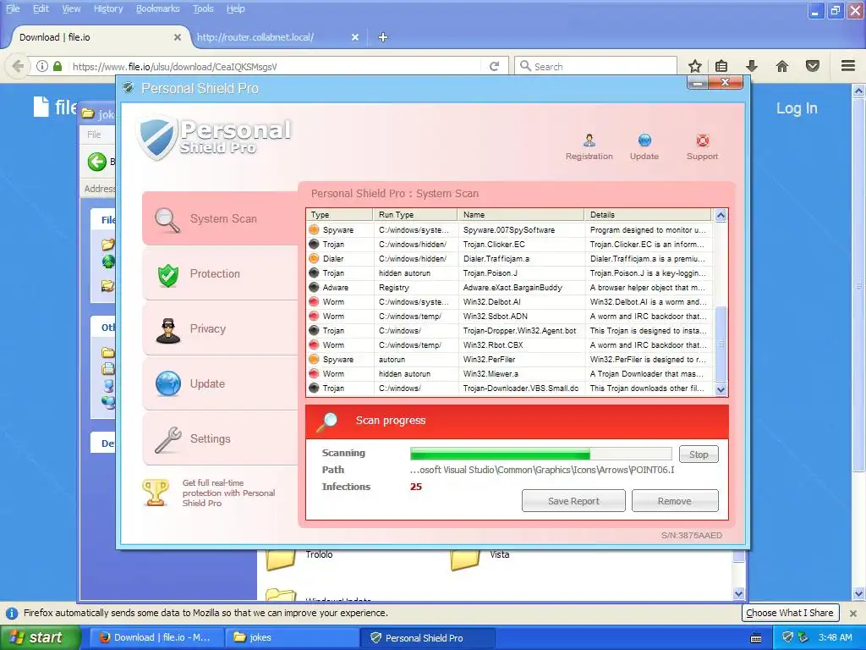The height and width of the screenshot is (650, 866).
Task: Select the Trojan-Downloader.VBS.Small.dc row
Action: 510,388
